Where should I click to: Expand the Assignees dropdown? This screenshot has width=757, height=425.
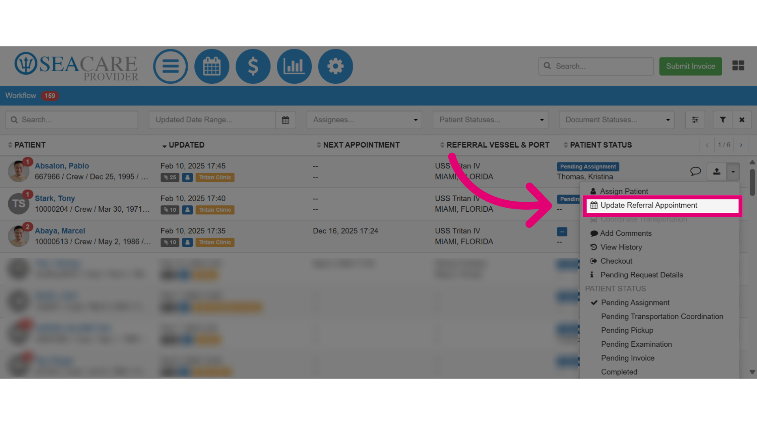click(x=364, y=120)
